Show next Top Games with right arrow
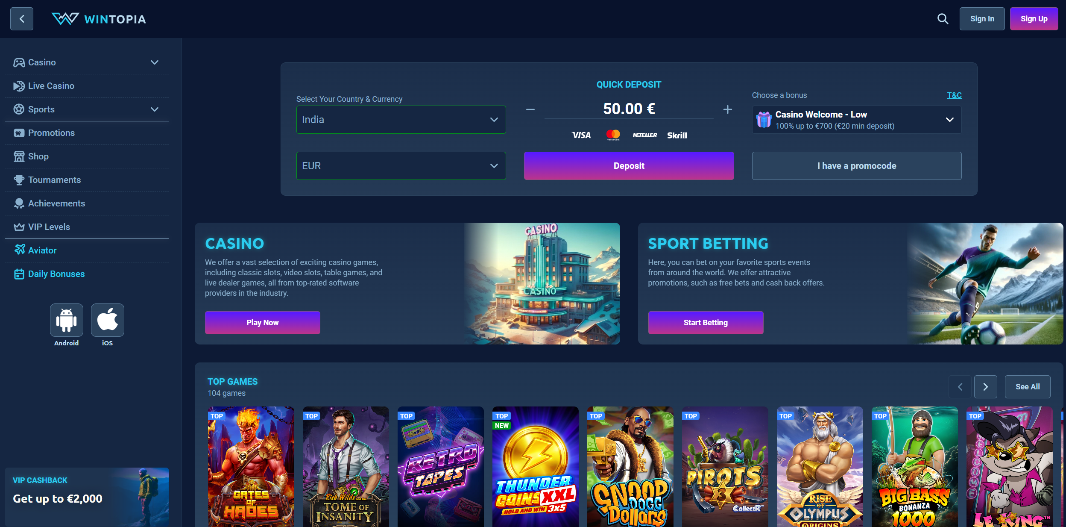 (x=986, y=387)
